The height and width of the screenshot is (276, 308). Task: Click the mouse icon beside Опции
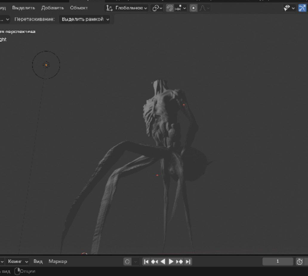coord(17,271)
